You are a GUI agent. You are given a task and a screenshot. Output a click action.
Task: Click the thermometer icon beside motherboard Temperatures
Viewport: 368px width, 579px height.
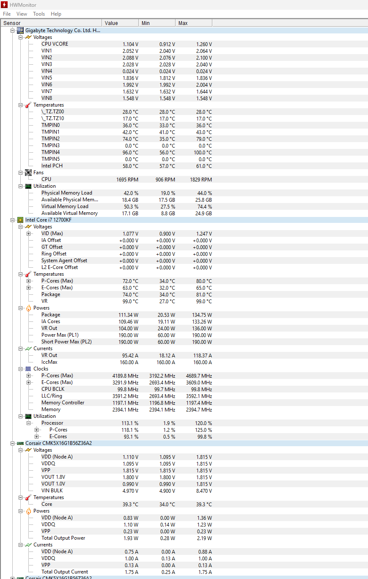click(x=28, y=105)
